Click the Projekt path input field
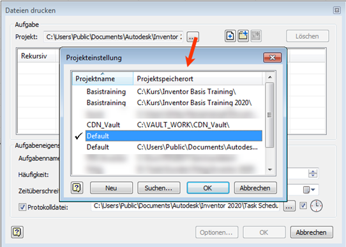The height and width of the screenshot is (247, 346). pos(114,37)
